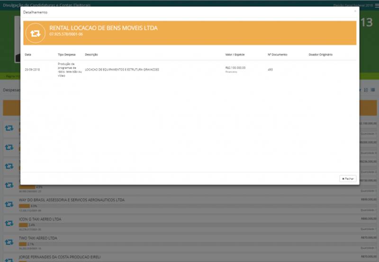Click description LOCACAO DE EQUIPAMENTOS E ESTRUTURA GRAVACOES
Image resolution: width=379 pixels, height=262 pixels.
122,70
